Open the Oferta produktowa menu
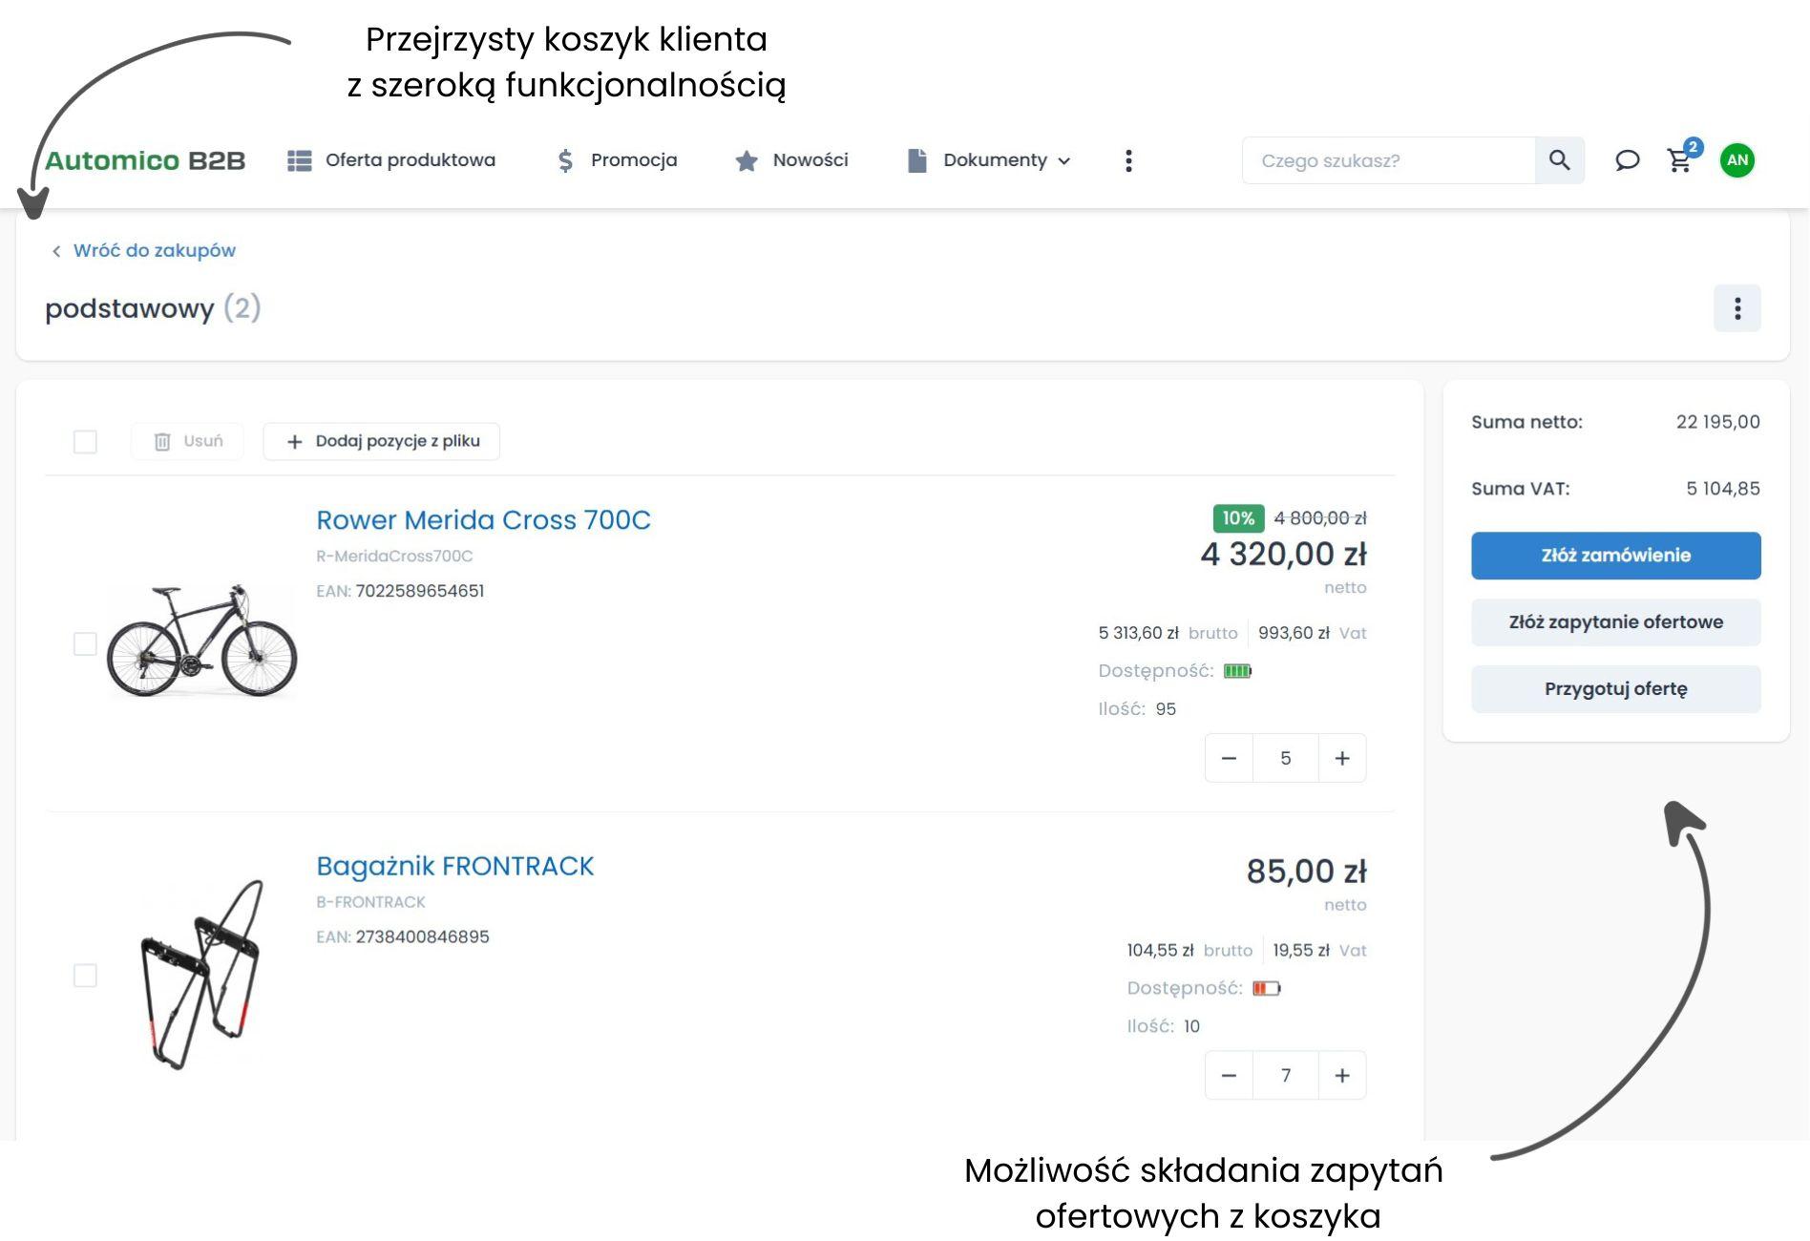 391,160
